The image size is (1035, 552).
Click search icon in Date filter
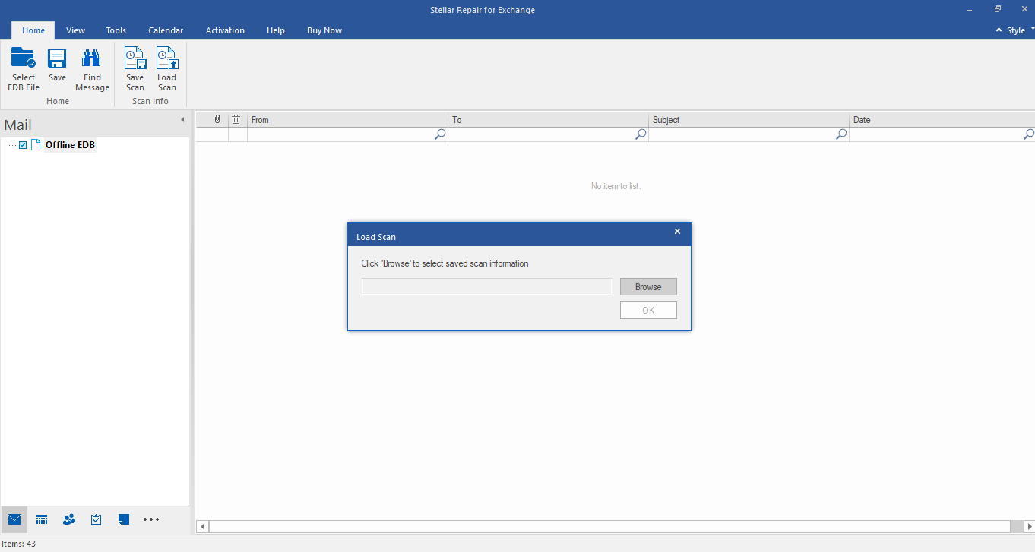pos(1028,134)
